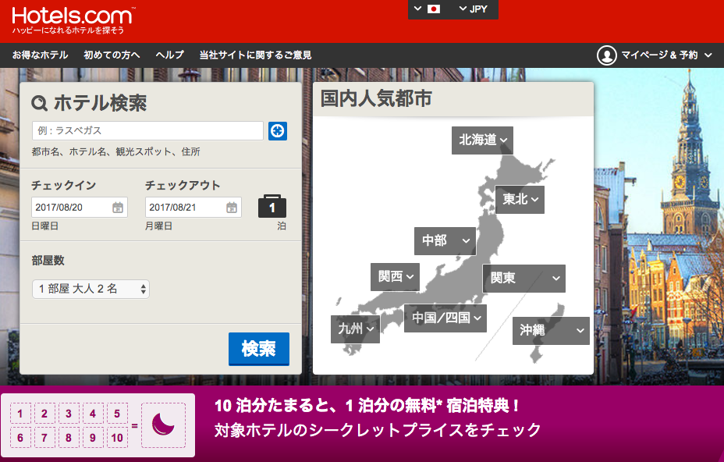The image size is (724, 462).
Task: Open the check-out calendar icon
Action: [232, 208]
